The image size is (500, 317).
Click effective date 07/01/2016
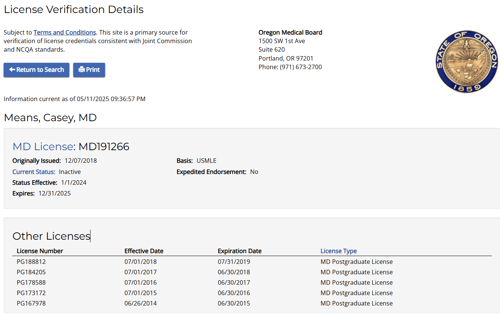coord(141,282)
